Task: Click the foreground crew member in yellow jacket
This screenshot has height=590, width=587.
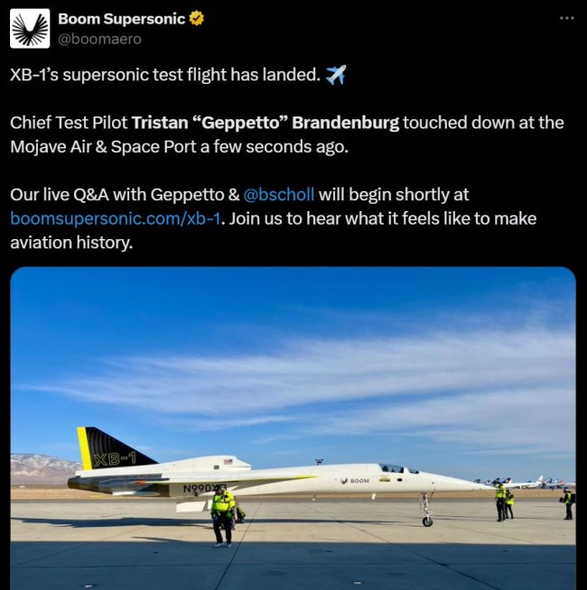Action: coord(223,515)
